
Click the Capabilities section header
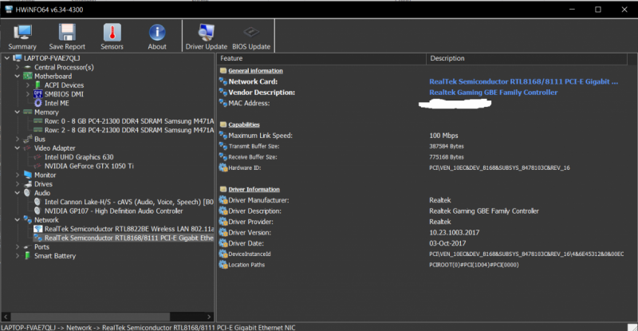click(x=244, y=124)
